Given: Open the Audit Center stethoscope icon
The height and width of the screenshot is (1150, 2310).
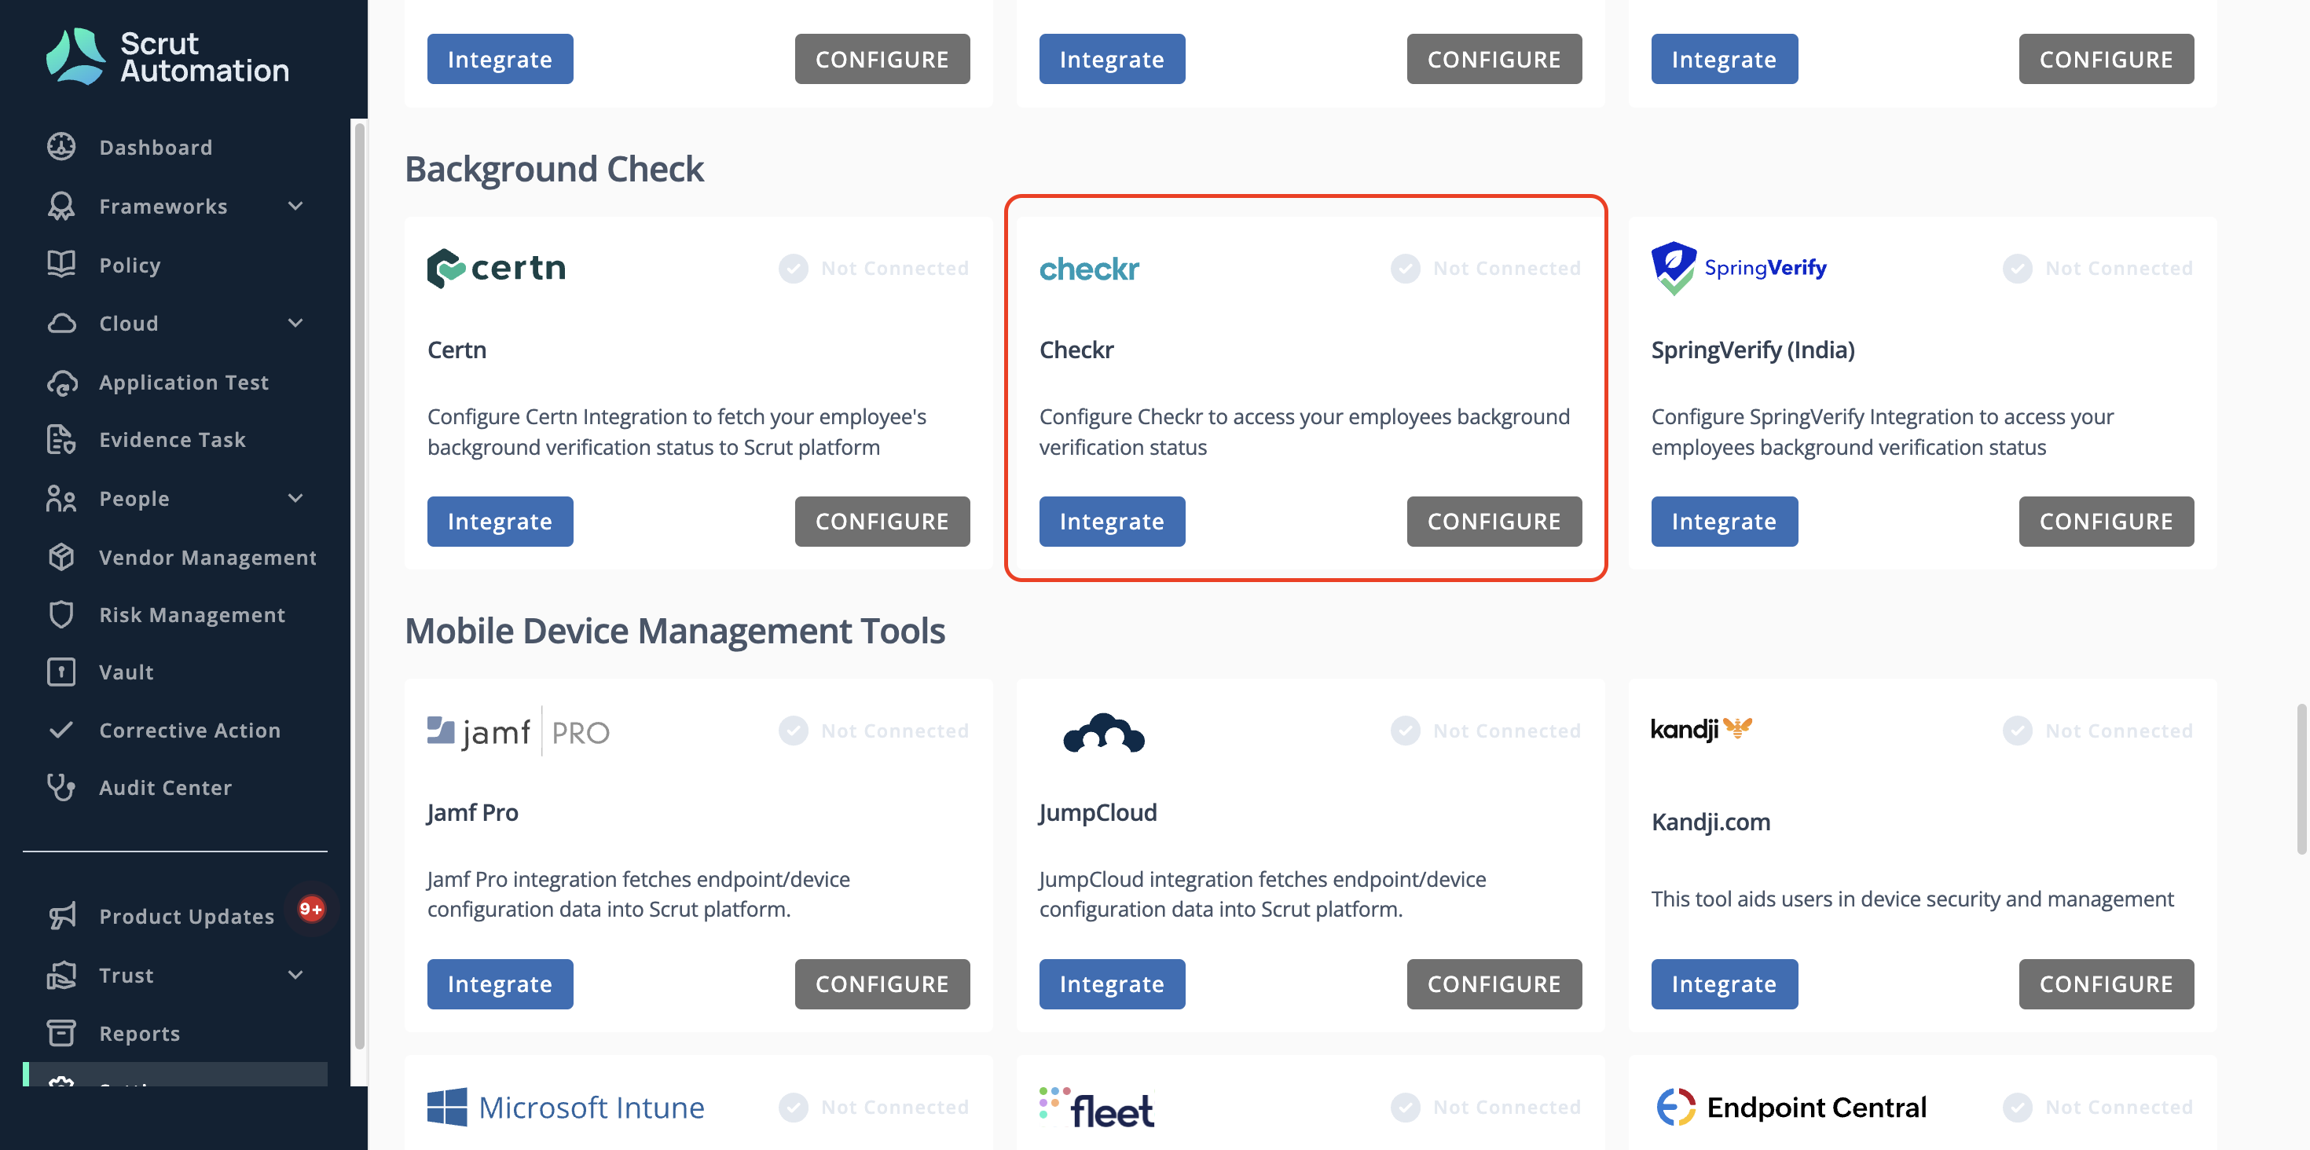Looking at the screenshot, I should pyautogui.click(x=61, y=787).
